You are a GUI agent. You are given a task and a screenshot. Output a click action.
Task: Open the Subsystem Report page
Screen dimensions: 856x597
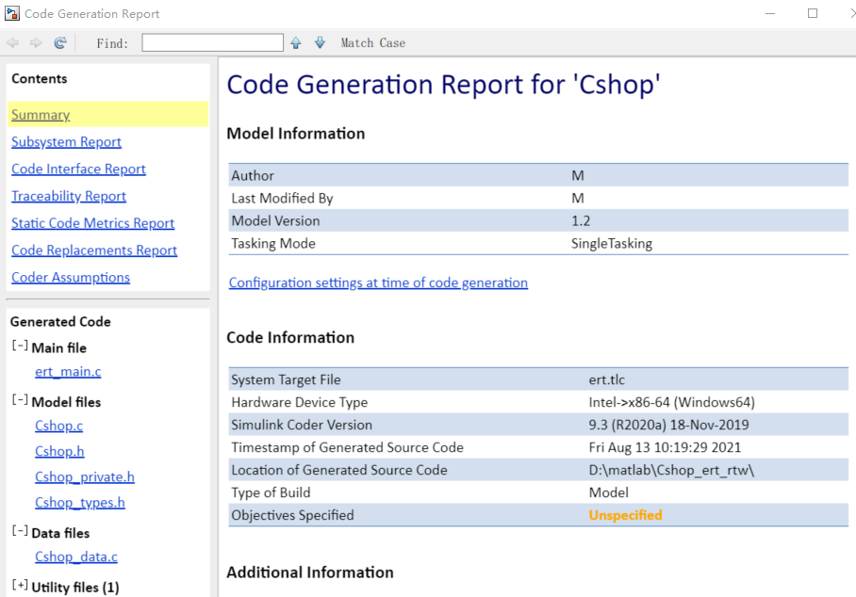(x=66, y=141)
